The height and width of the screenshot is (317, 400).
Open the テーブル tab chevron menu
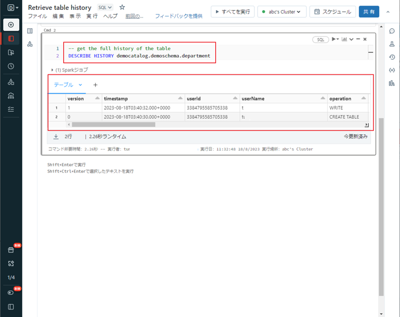tap(80, 85)
